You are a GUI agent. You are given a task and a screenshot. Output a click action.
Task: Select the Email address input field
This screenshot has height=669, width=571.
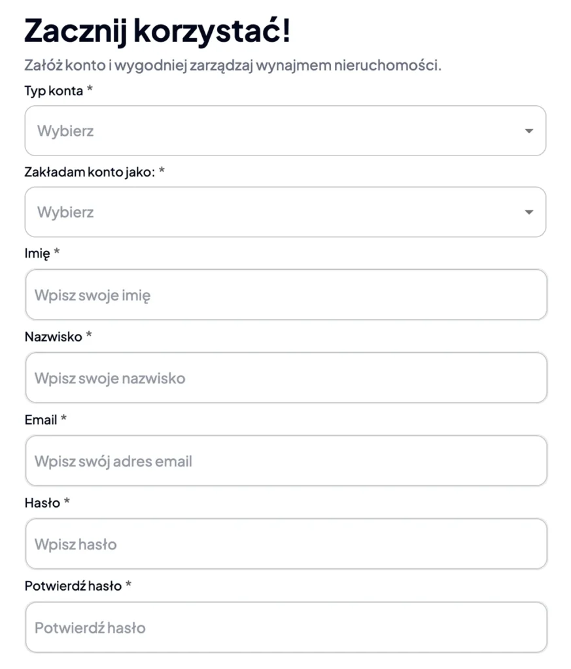coord(286,461)
